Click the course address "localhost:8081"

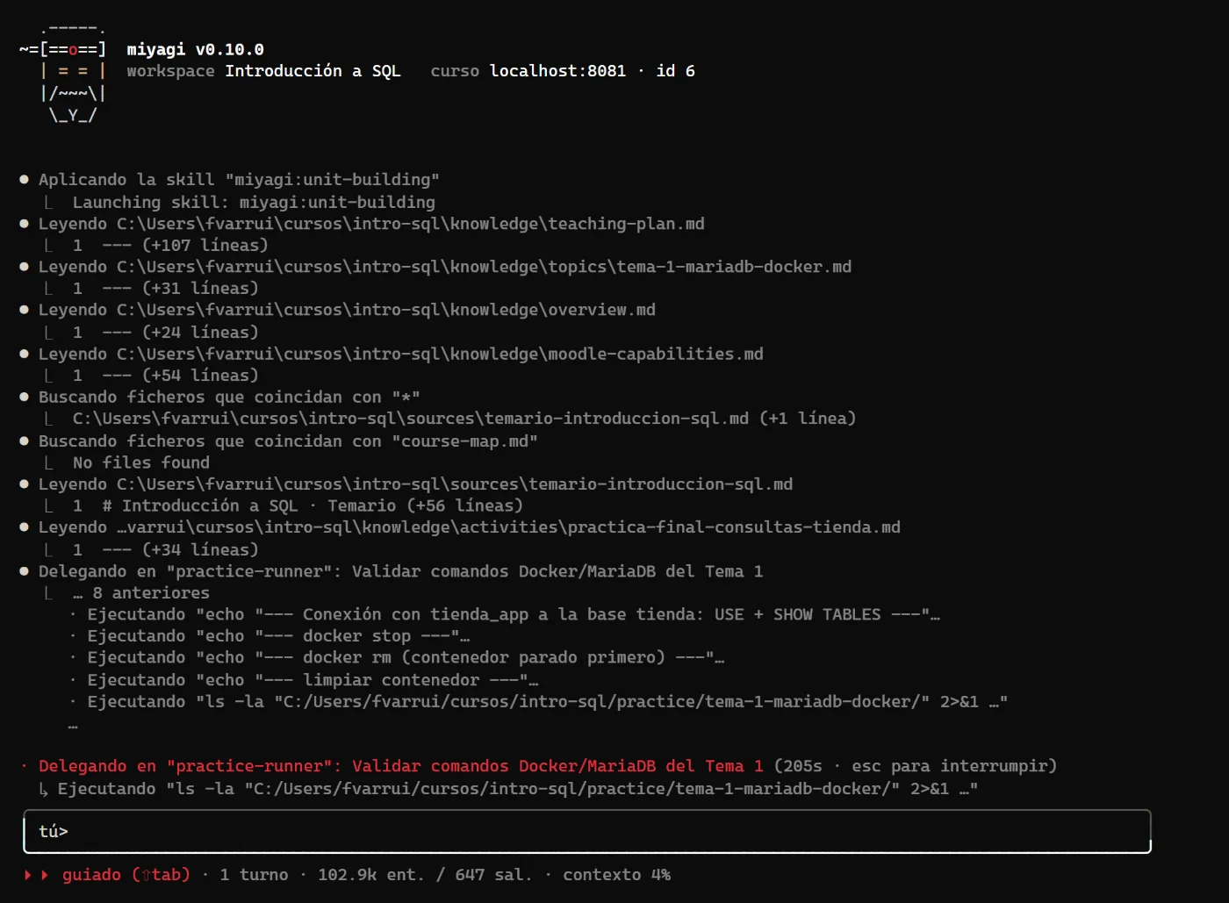pyautogui.click(x=557, y=71)
